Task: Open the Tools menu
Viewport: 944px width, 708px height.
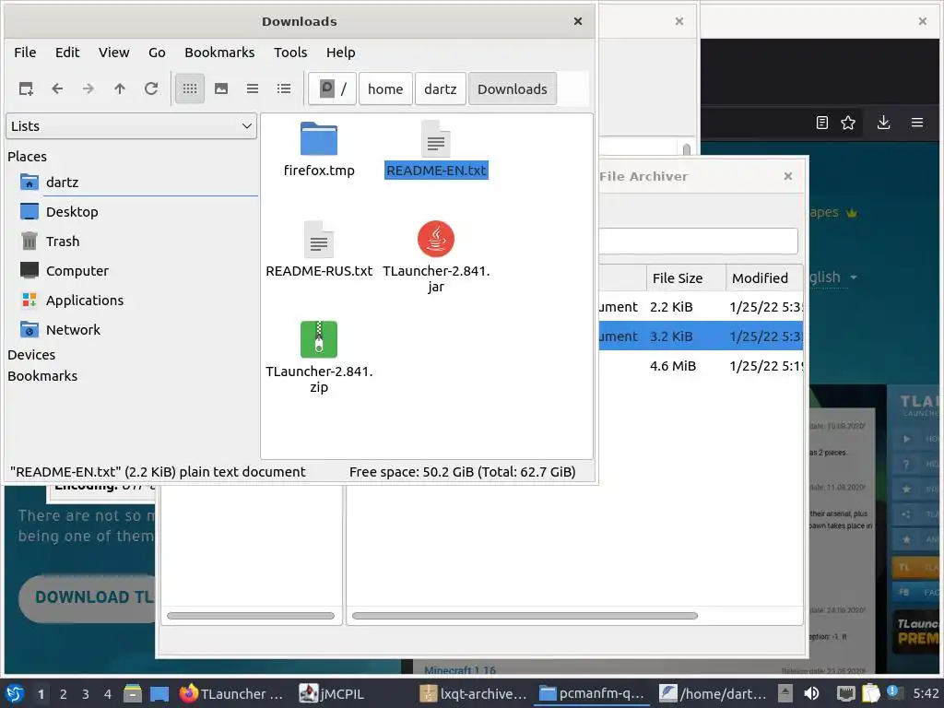Action: (290, 53)
